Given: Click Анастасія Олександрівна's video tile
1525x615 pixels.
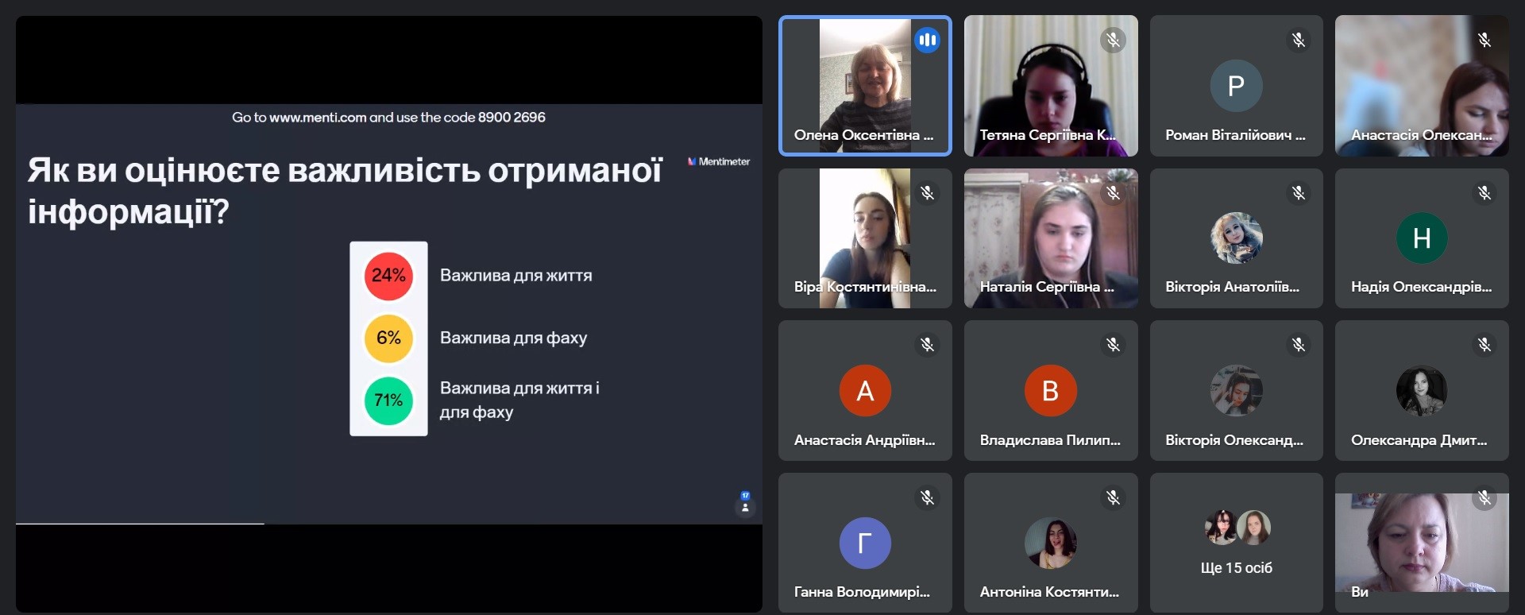Looking at the screenshot, I should (1421, 86).
